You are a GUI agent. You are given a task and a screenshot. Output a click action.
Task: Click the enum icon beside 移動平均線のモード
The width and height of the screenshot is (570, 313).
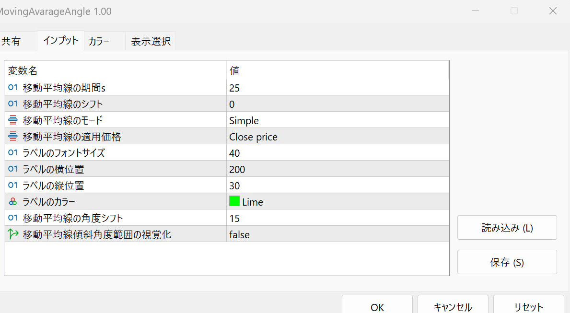point(13,120)
